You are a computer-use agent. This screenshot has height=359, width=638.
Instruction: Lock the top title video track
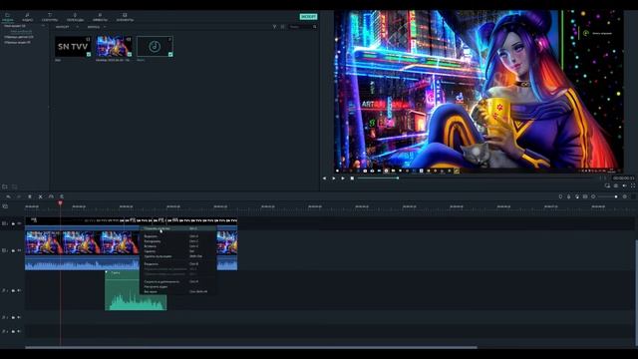(x=13, y=223)
